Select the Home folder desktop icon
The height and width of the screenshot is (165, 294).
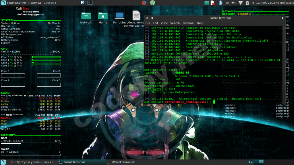click(103, 18)
